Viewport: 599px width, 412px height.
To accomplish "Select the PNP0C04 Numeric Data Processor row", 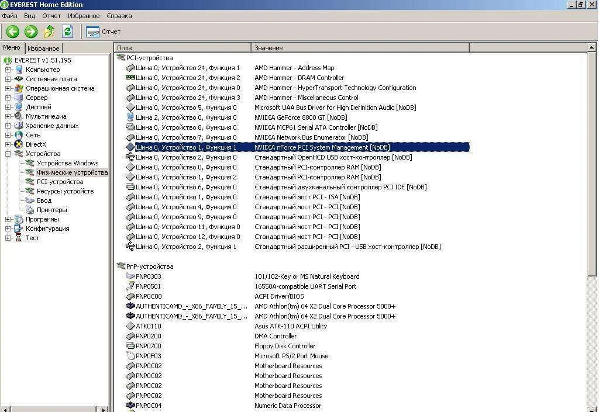I will [x=298, y=405].
